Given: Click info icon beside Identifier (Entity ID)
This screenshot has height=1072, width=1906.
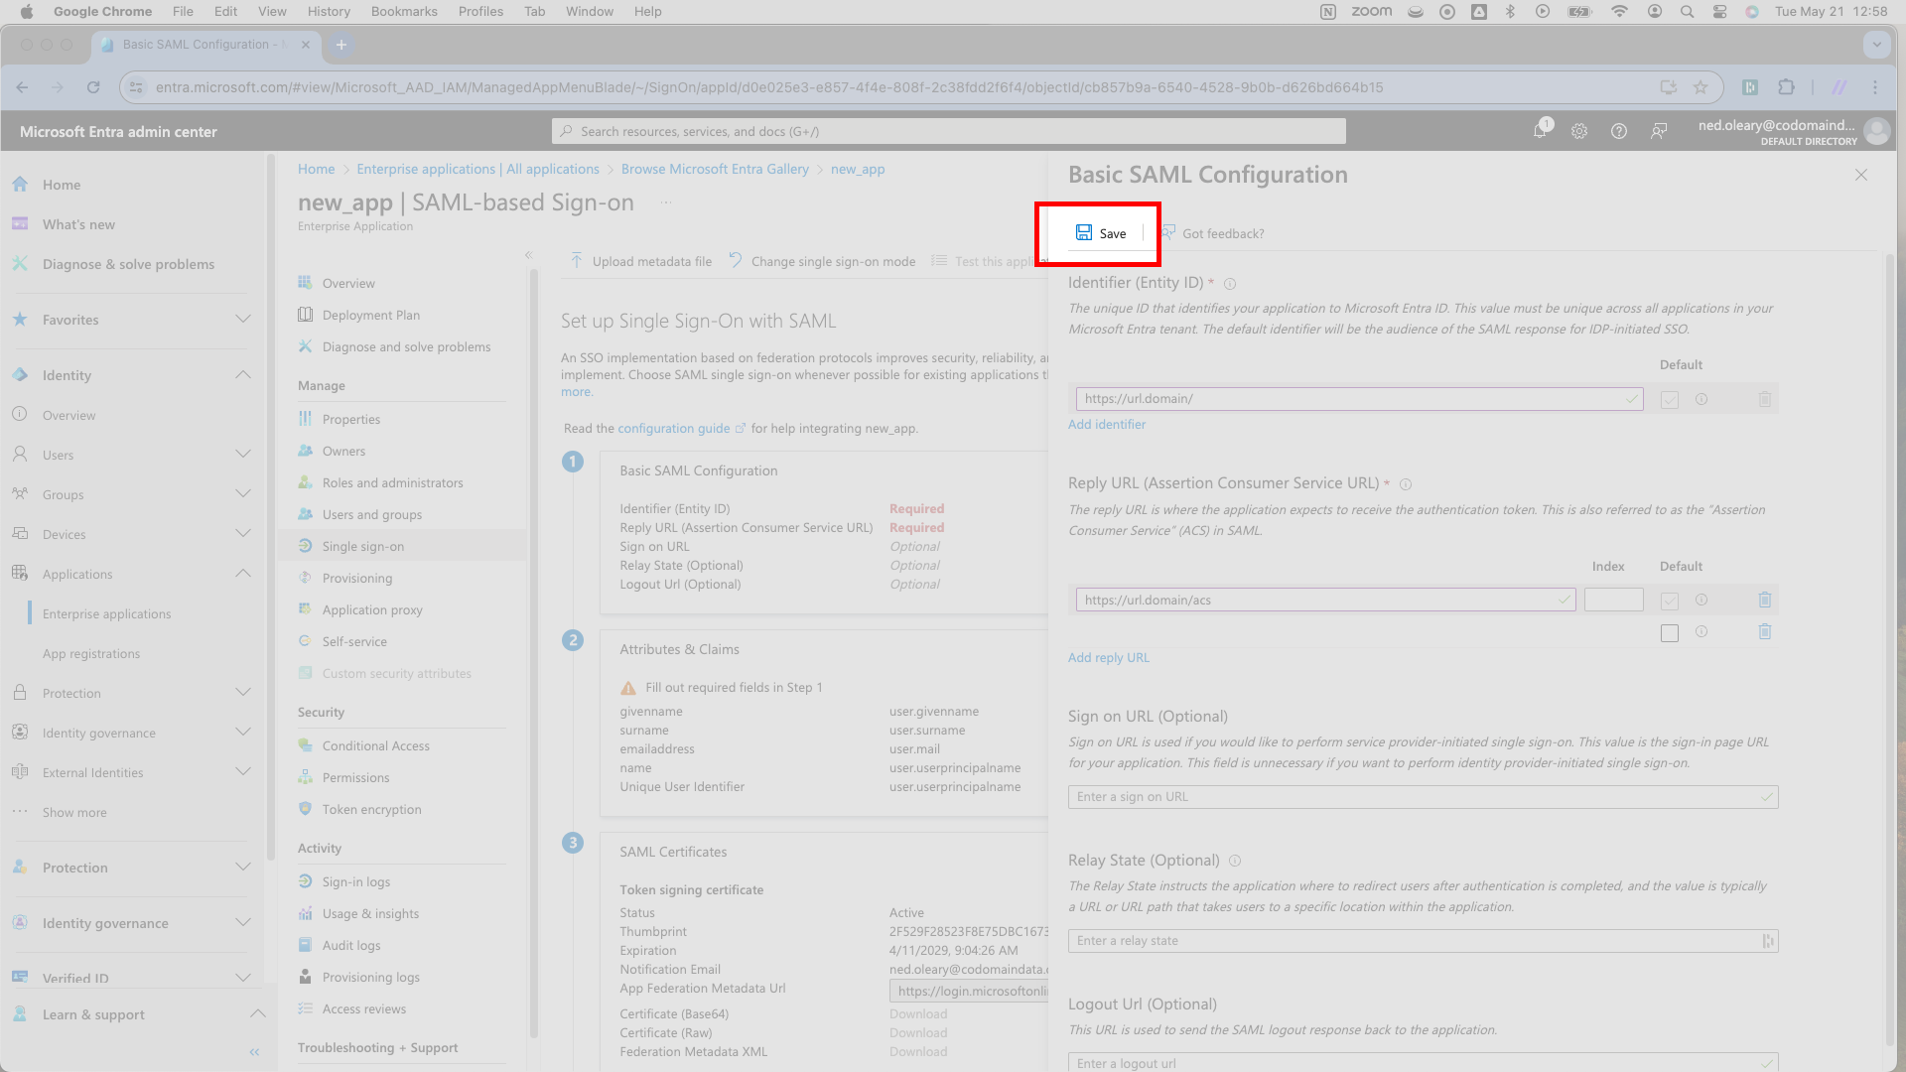Looking at the screenshot, I should tap(1230, 284).
